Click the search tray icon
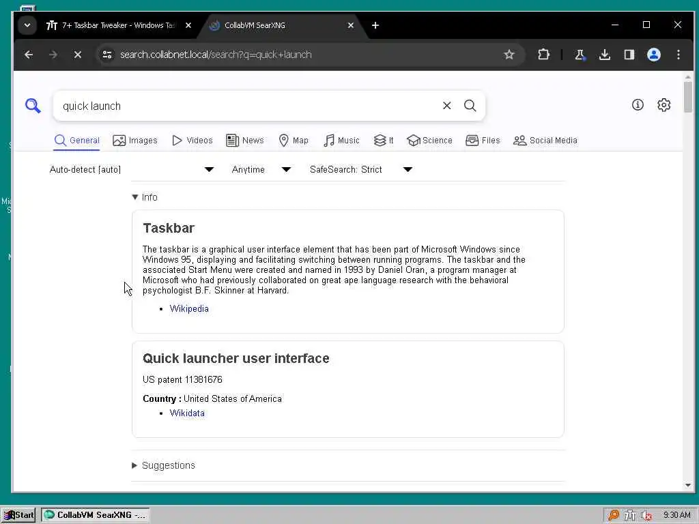This screenshot has width=699, height=524. [x=614, y=515]
